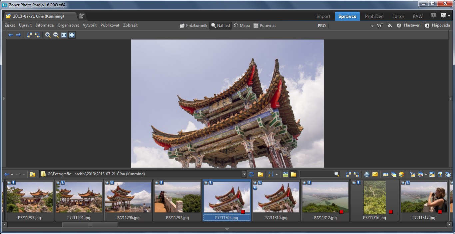Switch to the RAW tab
The image size is (455, 234).
tap(418, 16)
